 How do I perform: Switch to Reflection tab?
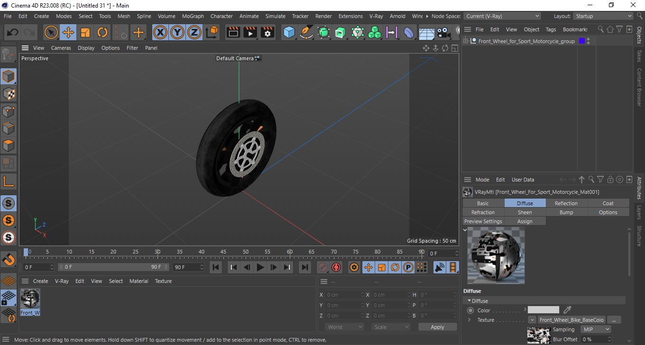[566, 203]
